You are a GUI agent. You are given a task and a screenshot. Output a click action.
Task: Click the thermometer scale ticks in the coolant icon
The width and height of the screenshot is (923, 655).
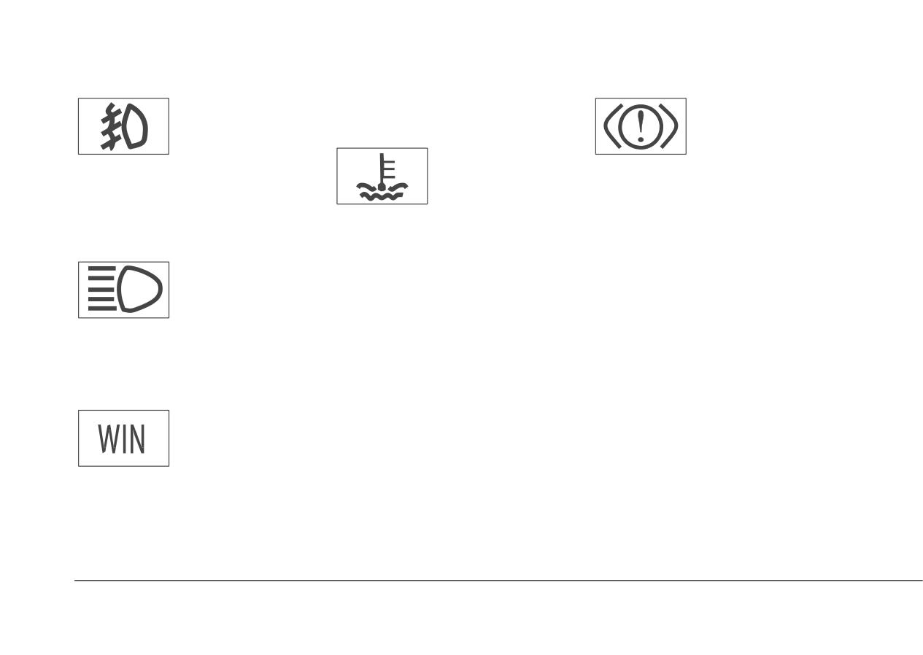[389, 169]
